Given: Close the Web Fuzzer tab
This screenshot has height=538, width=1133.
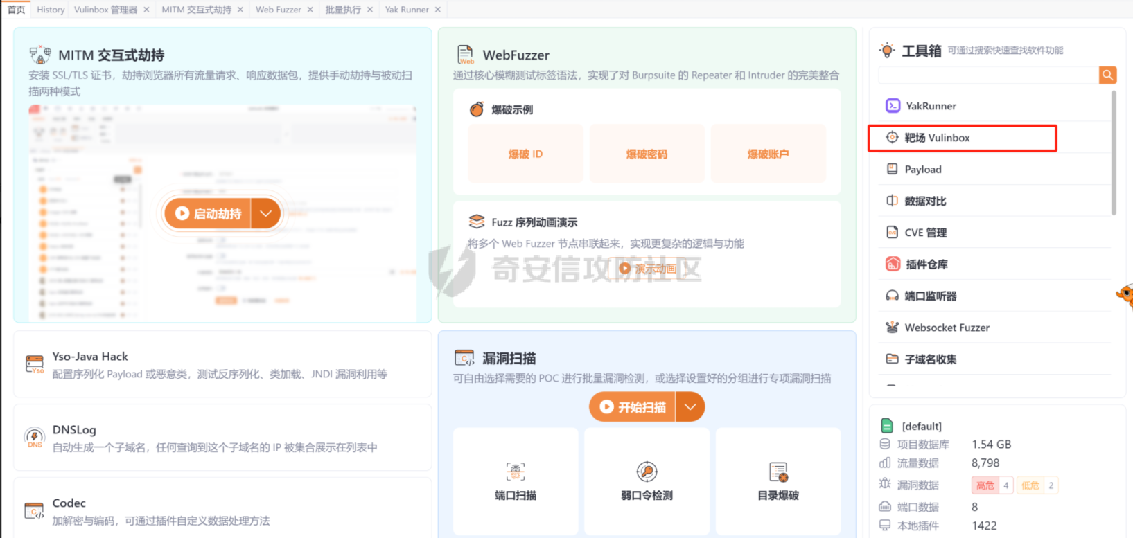Looking at the screenshot, I should [x=310, y=10].
